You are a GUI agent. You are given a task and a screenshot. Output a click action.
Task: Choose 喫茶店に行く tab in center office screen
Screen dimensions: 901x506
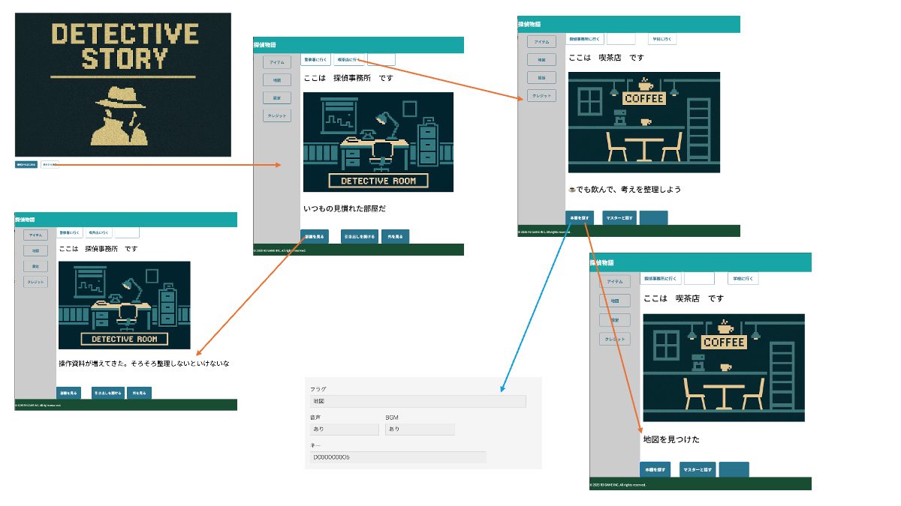click(x=348, y=59)
